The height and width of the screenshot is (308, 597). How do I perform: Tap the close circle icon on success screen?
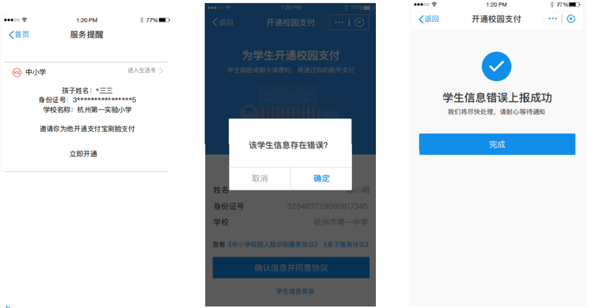click(x=571, y=18)
